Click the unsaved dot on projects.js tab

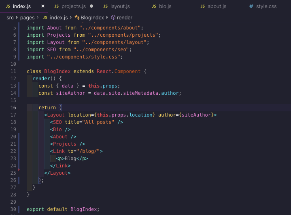(x=91, y=6)
